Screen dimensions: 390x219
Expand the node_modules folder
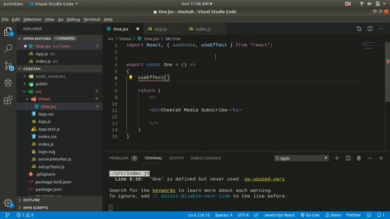pyautogui.click(x=50, y=76)
